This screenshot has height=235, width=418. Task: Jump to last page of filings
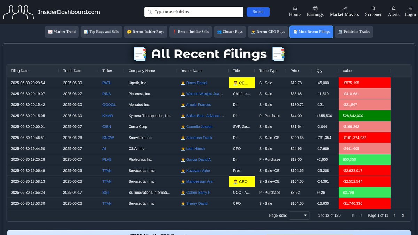pyautogui.click(x=403, y=216)
